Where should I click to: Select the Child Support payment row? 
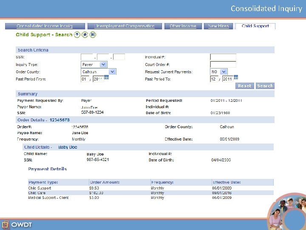(150, 188)
